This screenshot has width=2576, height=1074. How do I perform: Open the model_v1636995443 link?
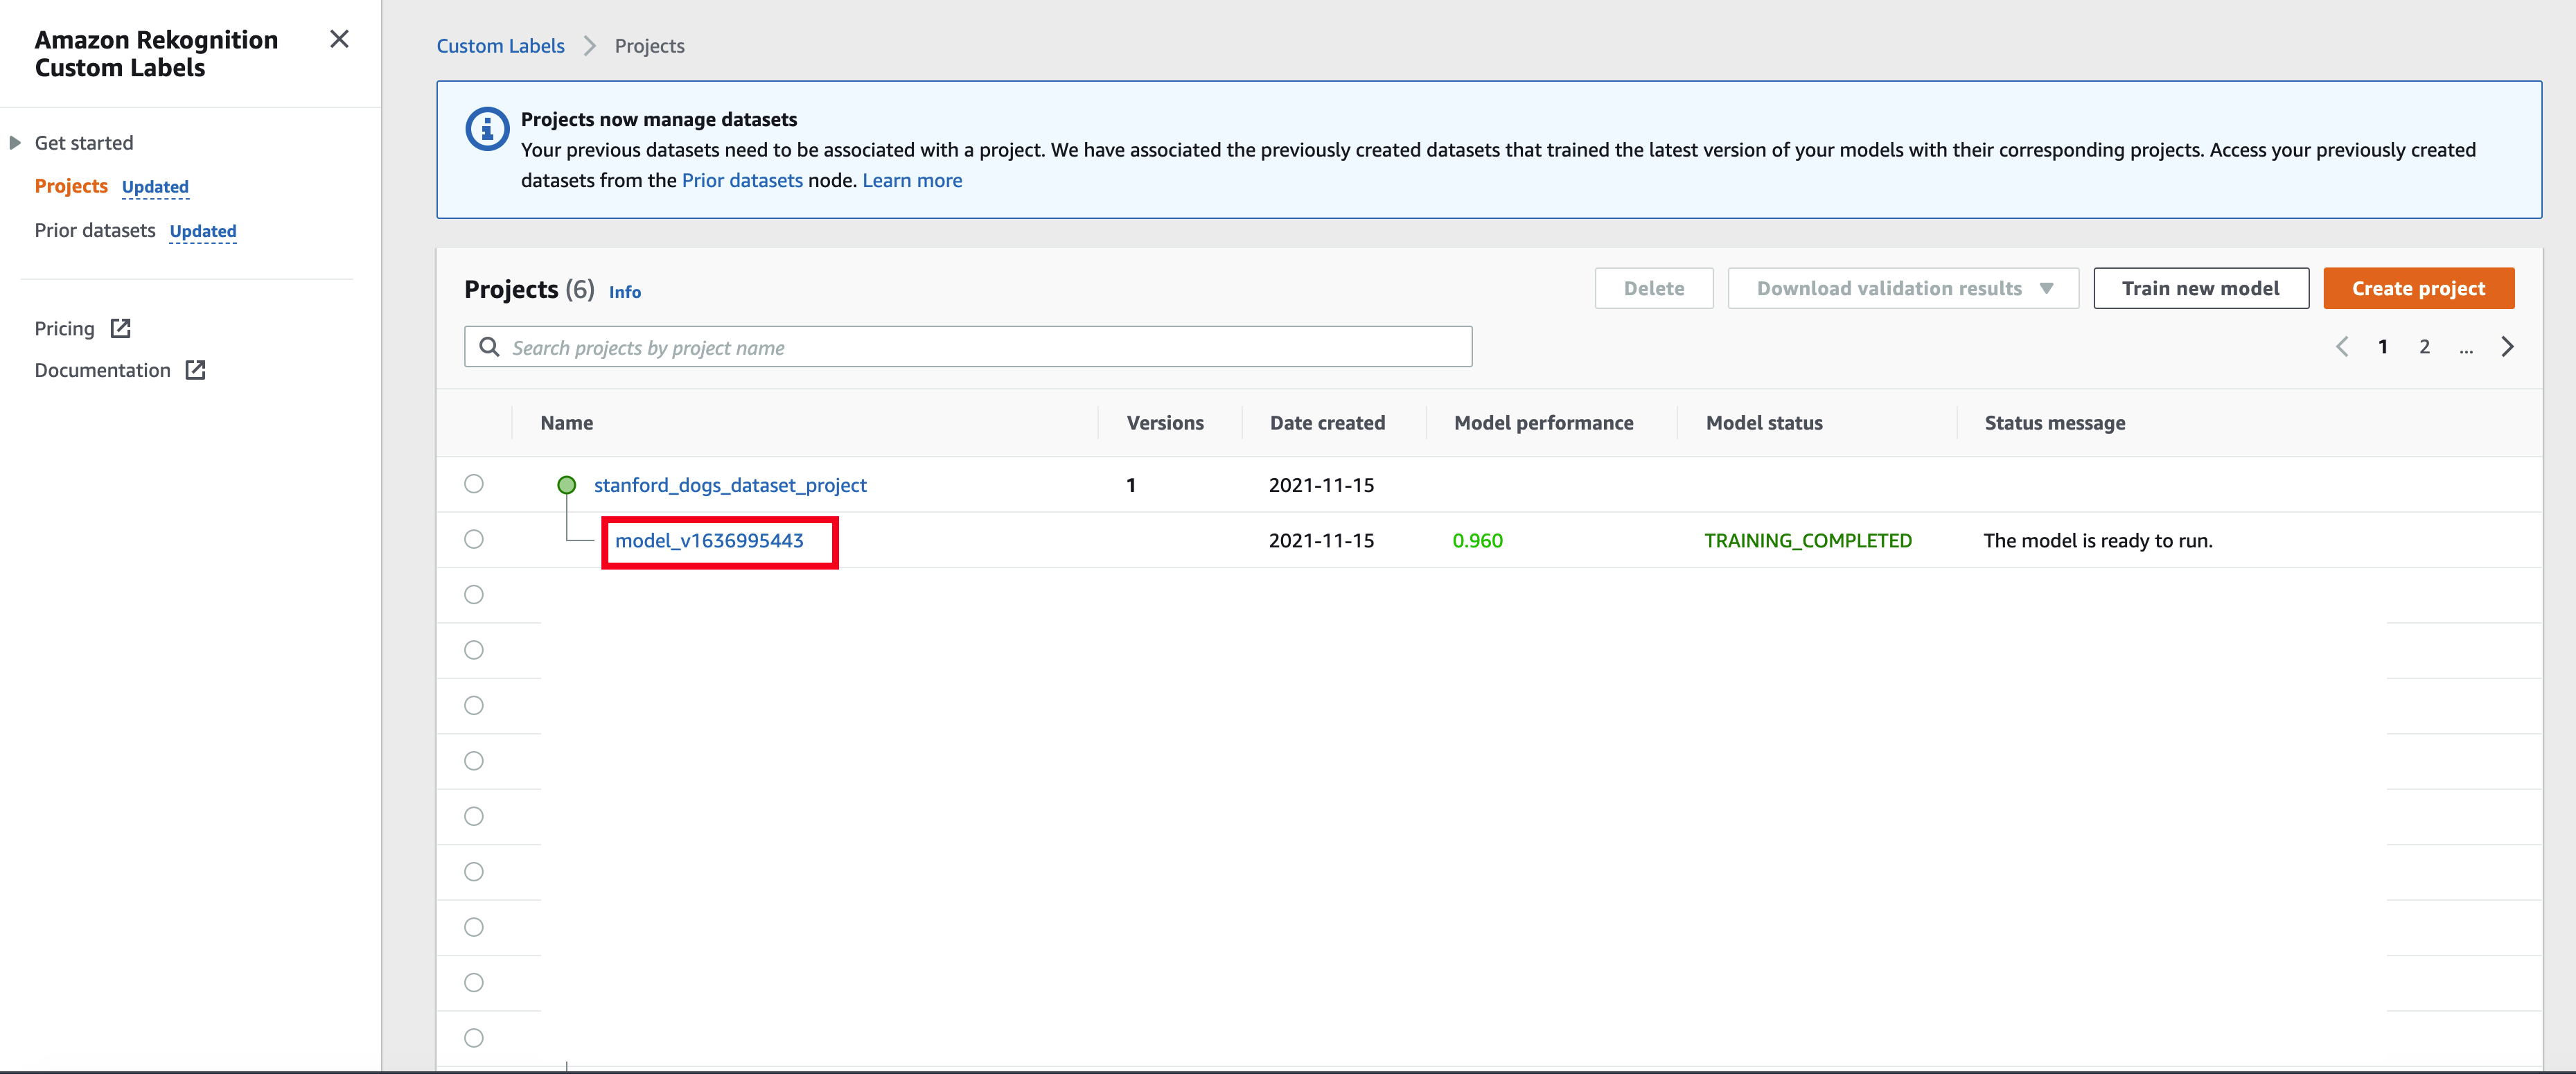click(x=709, y=541)
